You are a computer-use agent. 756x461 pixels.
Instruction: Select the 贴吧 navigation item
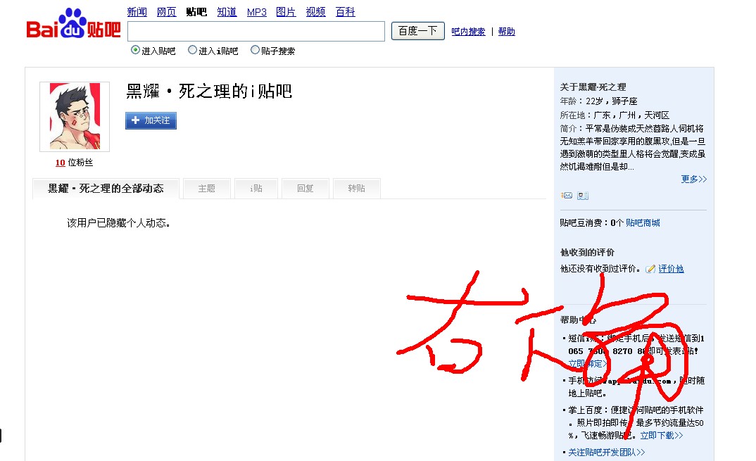click(196, 12)
